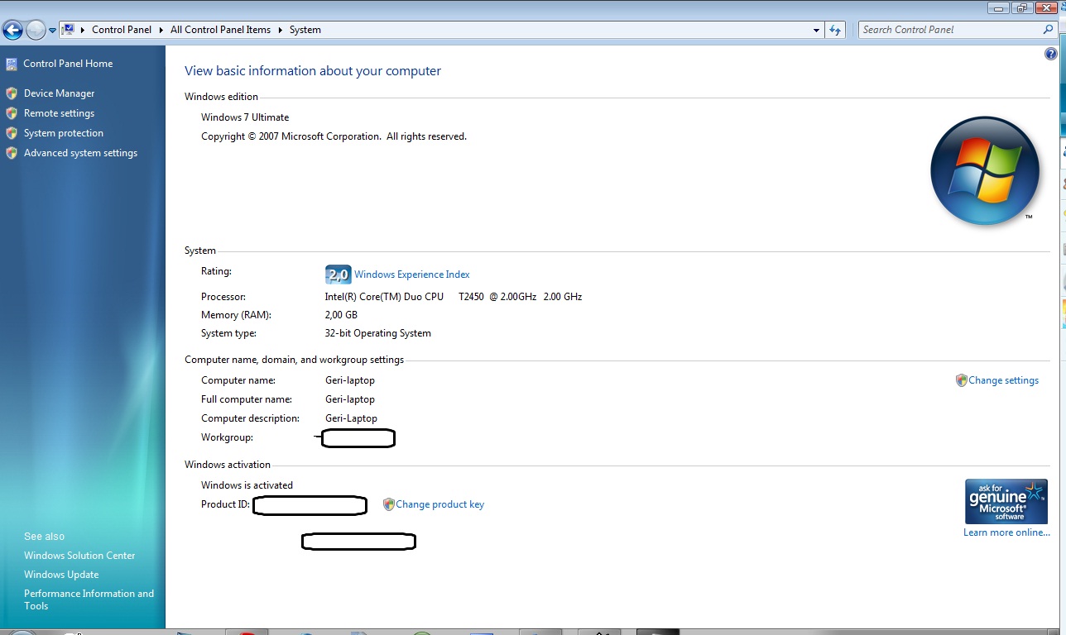Click the View basic information heading
Viewport: 1066px width, 635px height.
coord(313,71)
